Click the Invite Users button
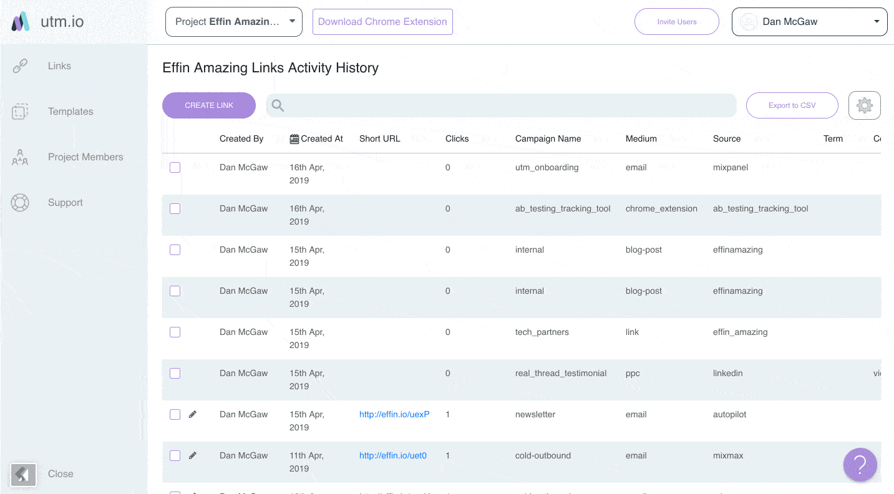Screen dimensions: 894x494 pyautogui.click(x=677, y=22)
